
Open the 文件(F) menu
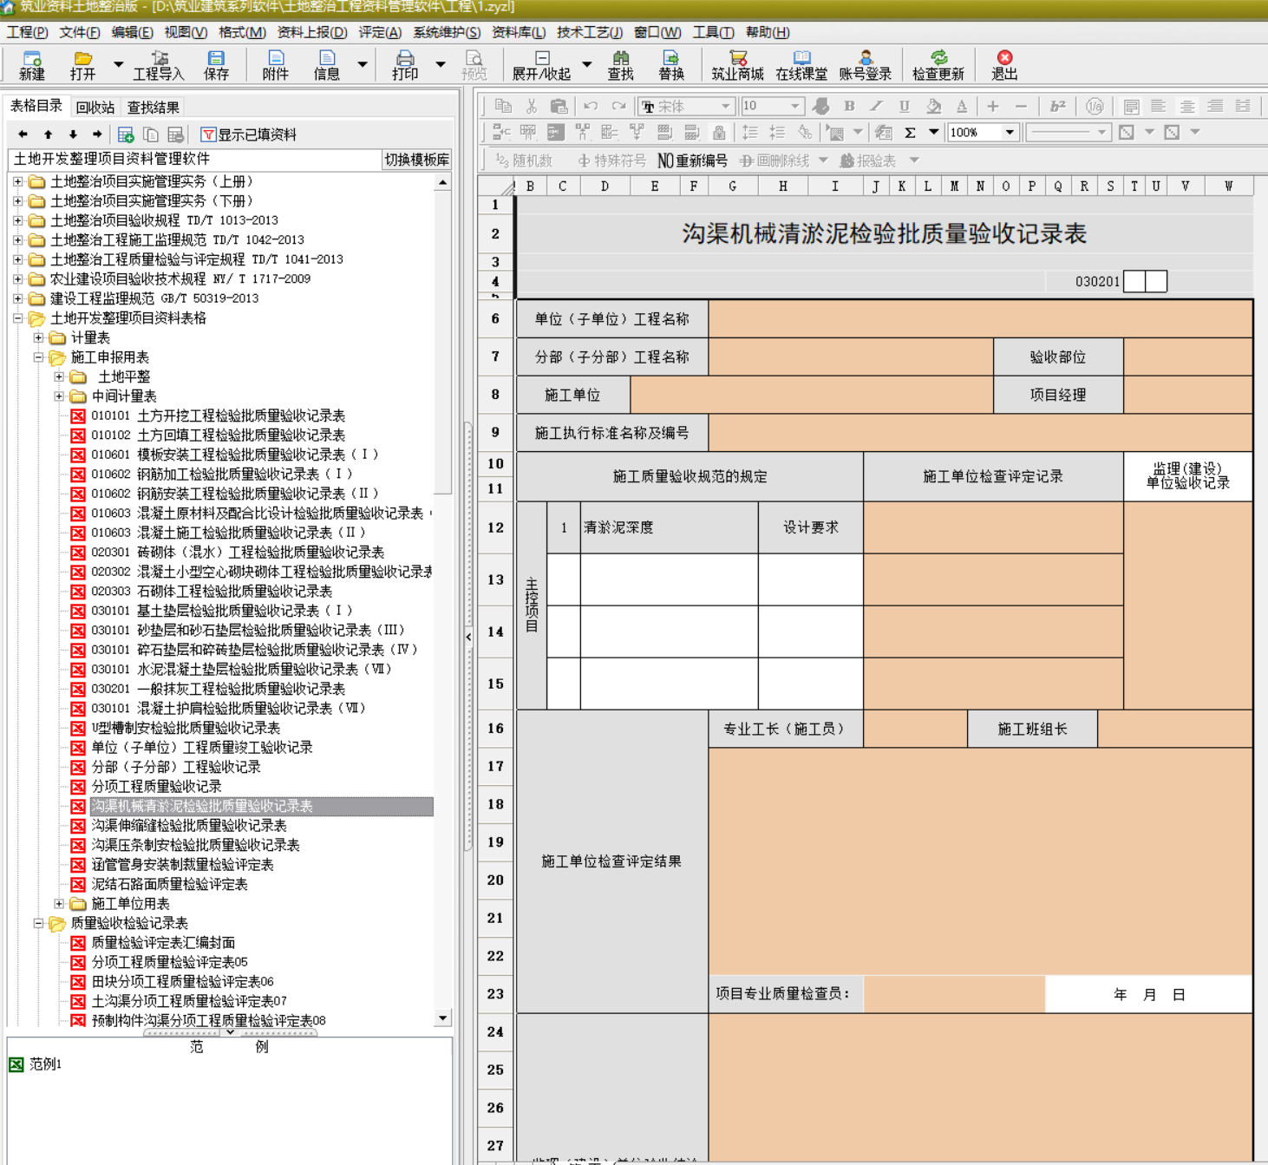(79, 32)
